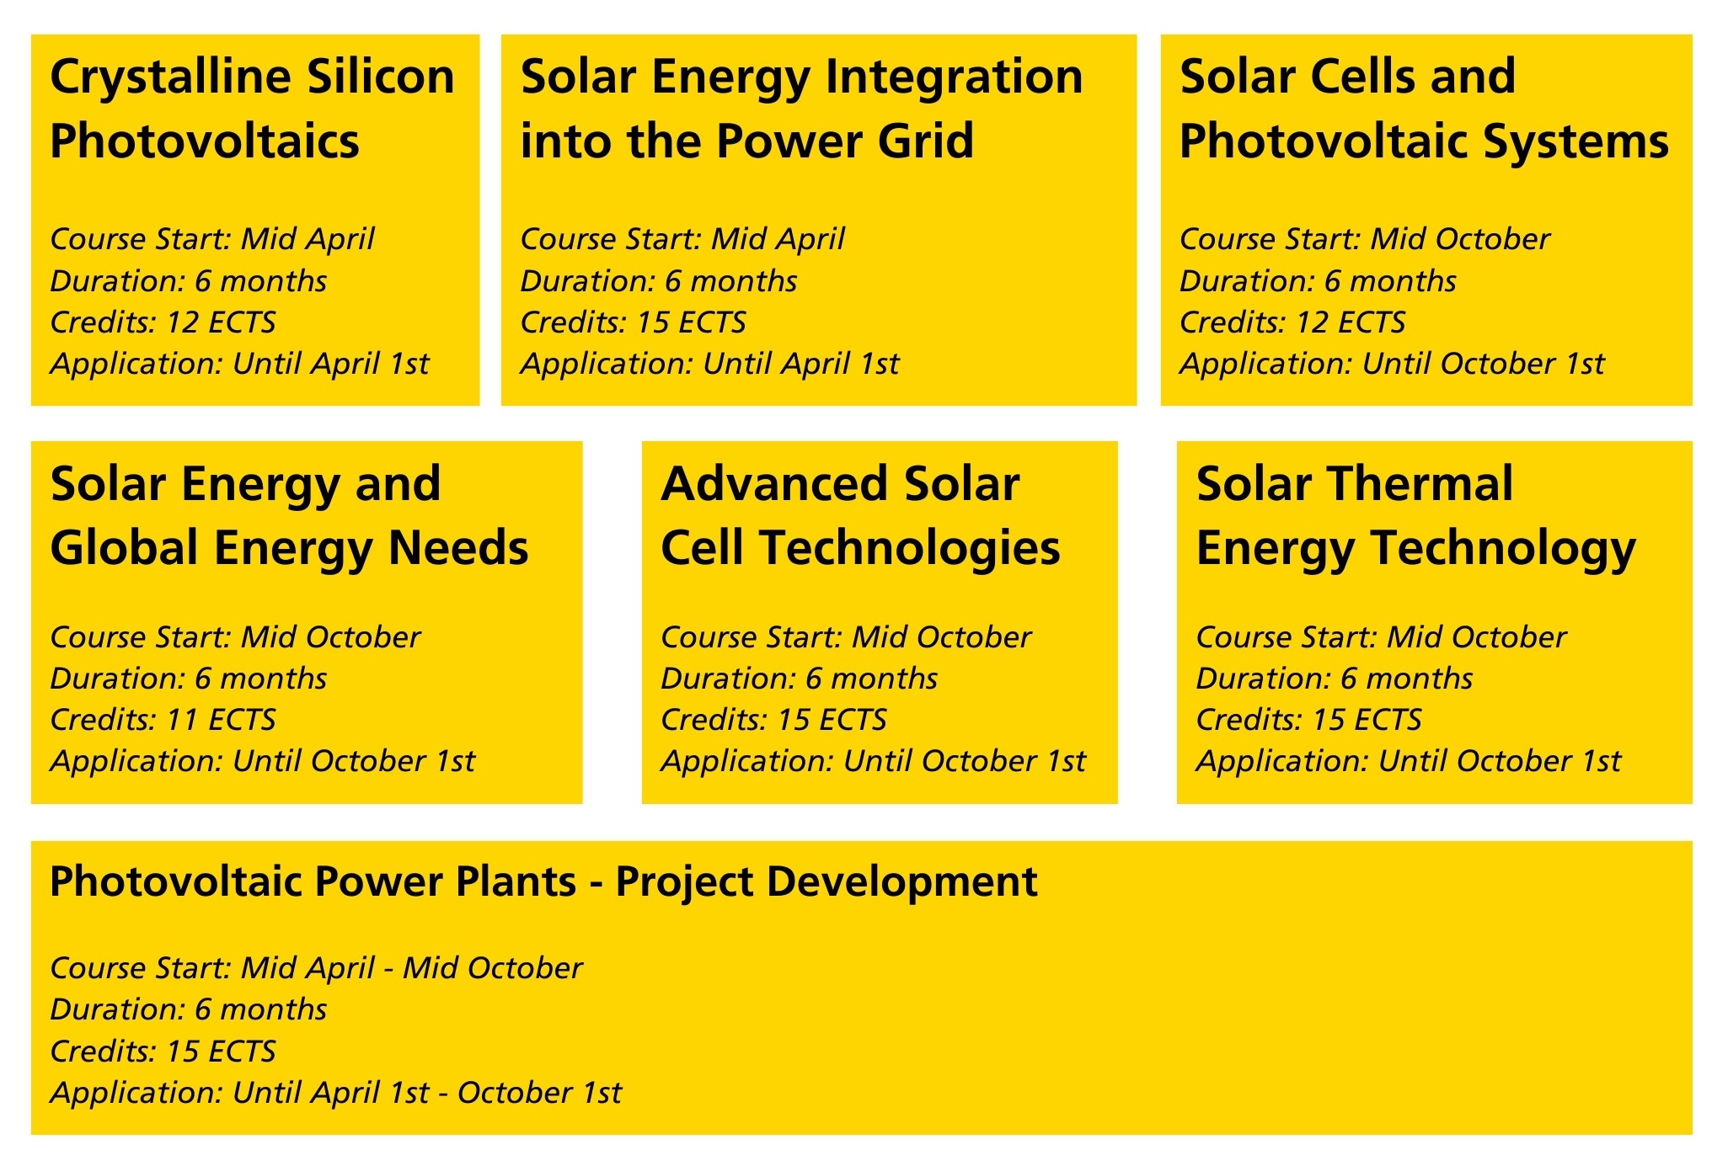Open the Solar Thermal Energy Technology title
This screenshot has width=1728, height=1166.
coord(1415,515)
